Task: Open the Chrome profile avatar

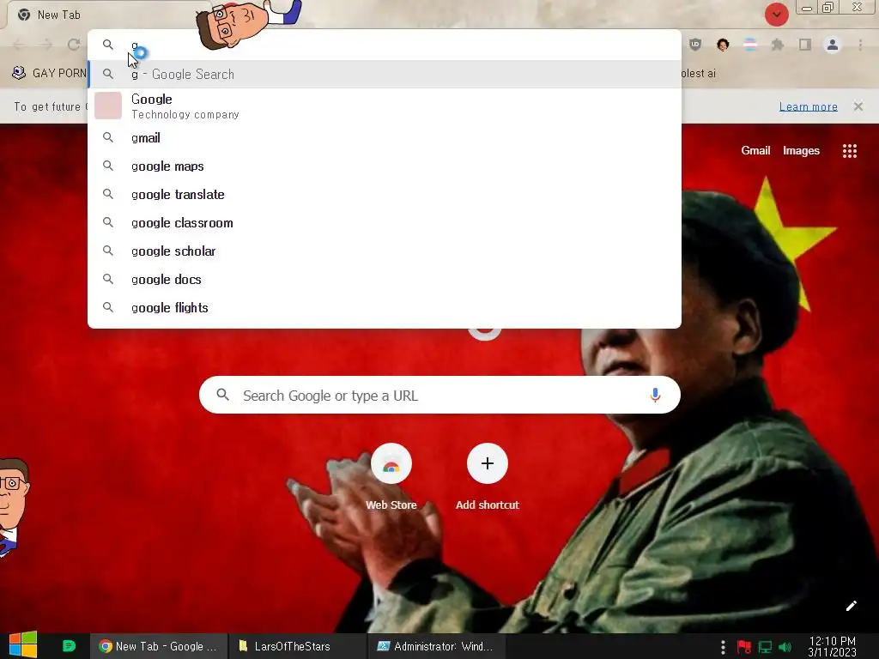Action: pos(833,45)
